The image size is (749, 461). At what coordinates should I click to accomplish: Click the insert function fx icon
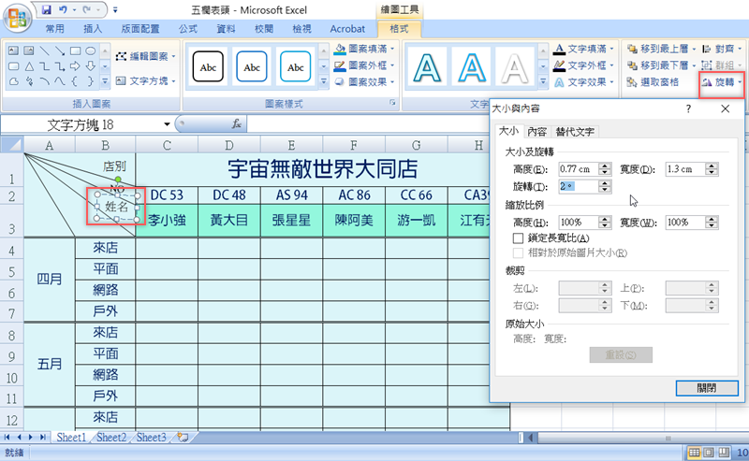[237, 123]
